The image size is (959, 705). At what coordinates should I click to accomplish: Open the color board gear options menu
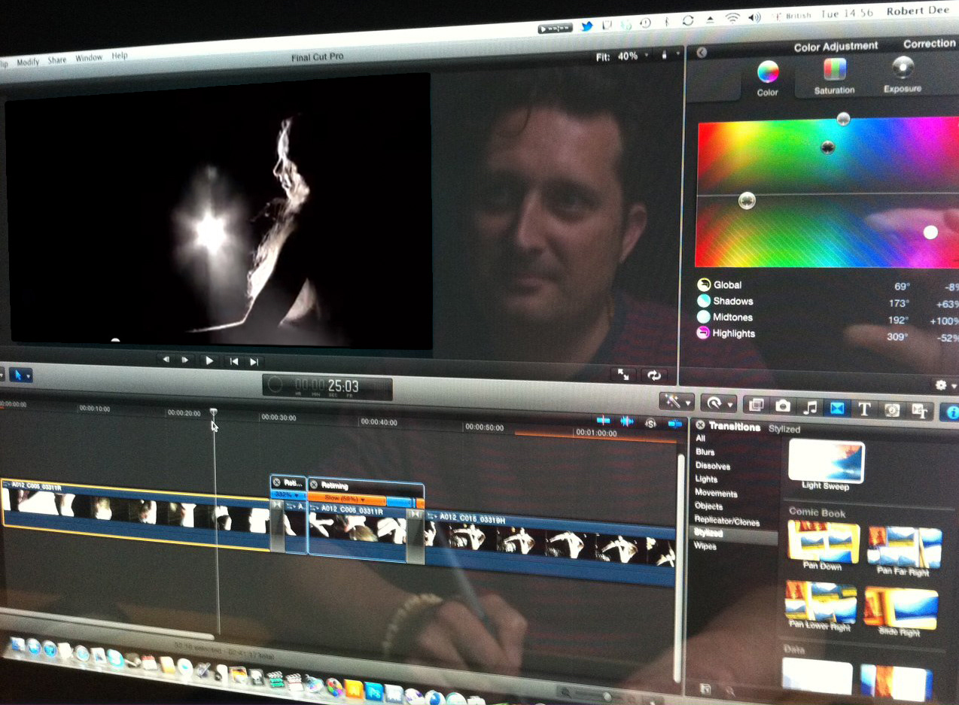(944, 385)
